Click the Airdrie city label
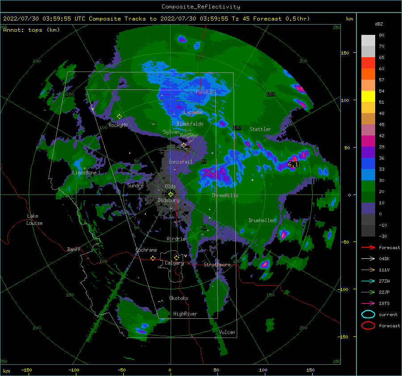This screenshot has width=402, height=376. coord(176,239)
